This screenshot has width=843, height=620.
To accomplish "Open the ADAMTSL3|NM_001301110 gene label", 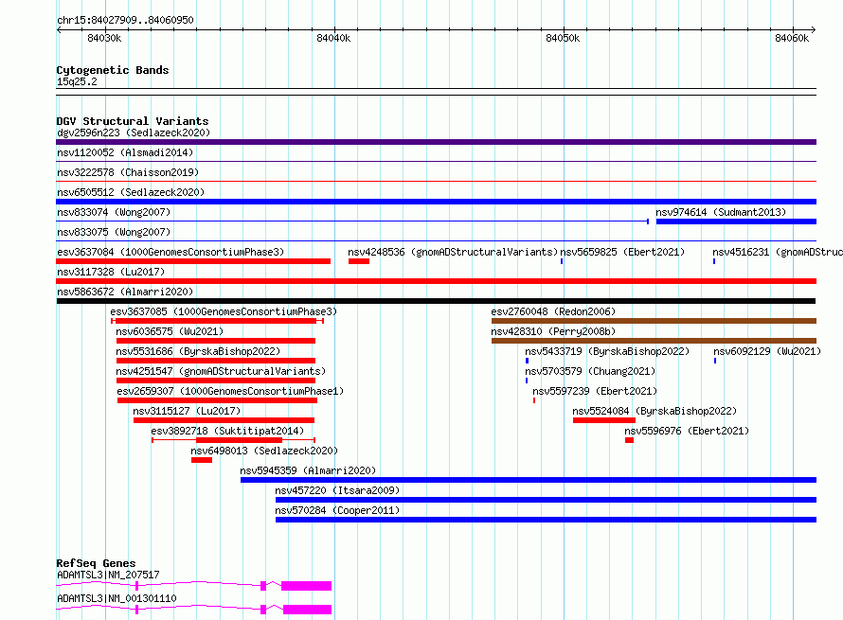I will coord(117,598).
